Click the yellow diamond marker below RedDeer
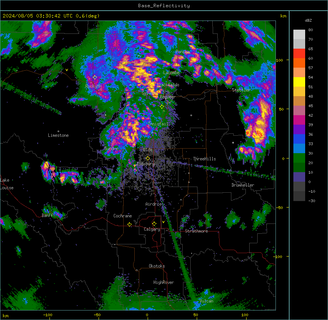This screenshot has width=328, height=320. click(162, 107)
